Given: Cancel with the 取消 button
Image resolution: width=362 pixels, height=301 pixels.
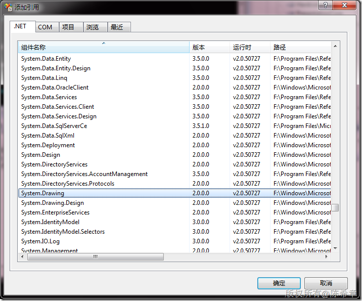Looking at the screenshot, I should click(326, 283).
